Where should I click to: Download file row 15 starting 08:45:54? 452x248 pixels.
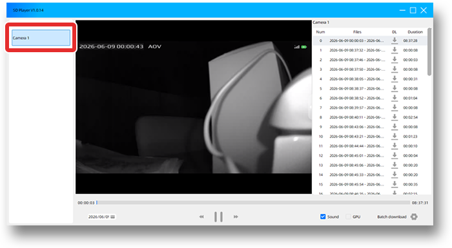pos(395,184)
